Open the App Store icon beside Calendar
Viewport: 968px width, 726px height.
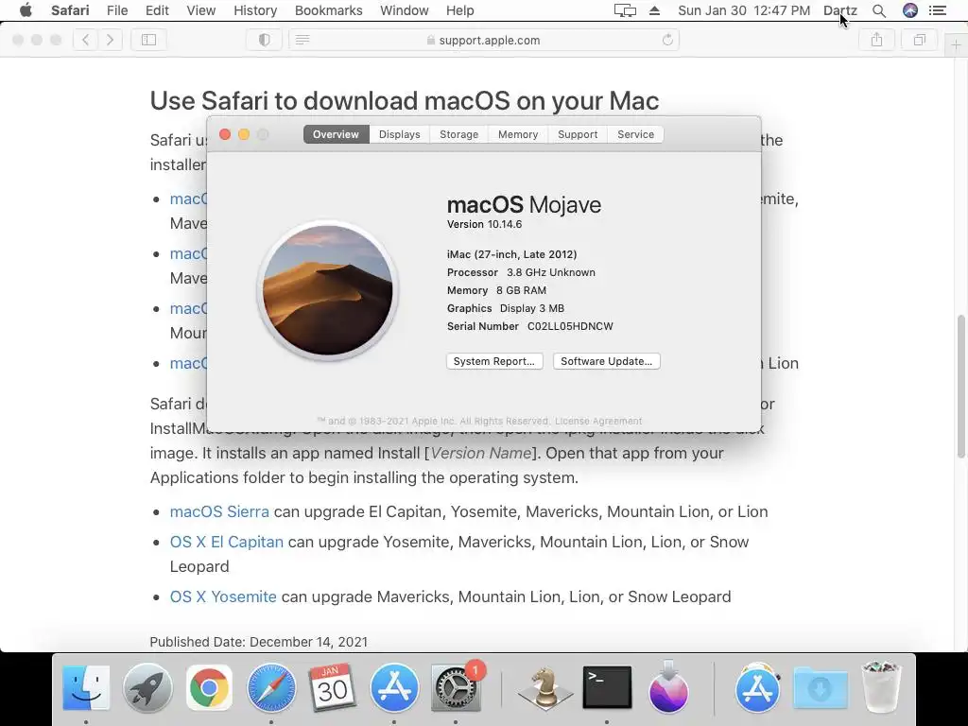[x=394, y=687]
